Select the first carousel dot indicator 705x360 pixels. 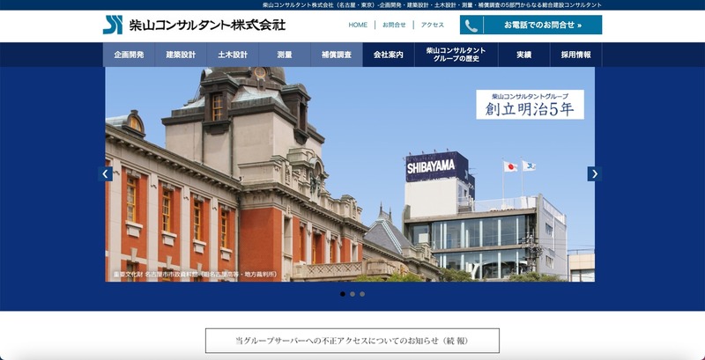342,294
